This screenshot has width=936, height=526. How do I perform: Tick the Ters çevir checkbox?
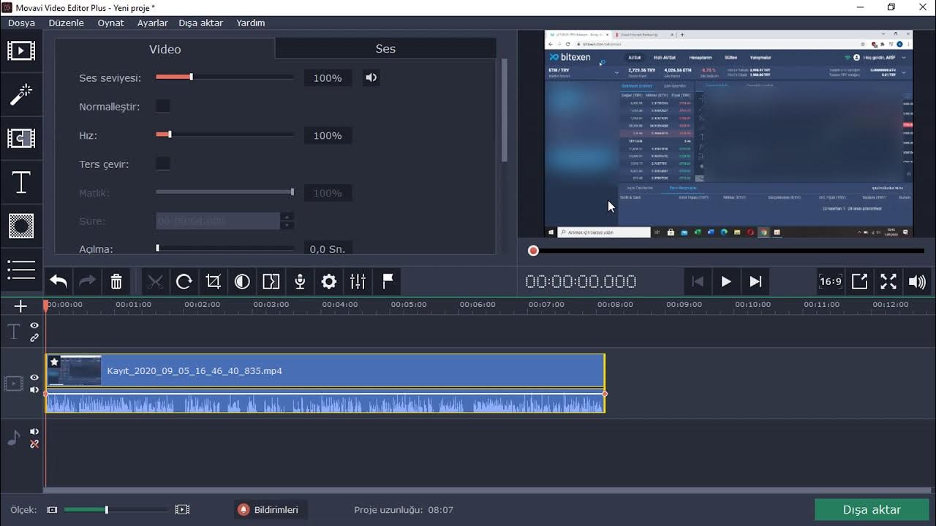click(x=163, y=164)
